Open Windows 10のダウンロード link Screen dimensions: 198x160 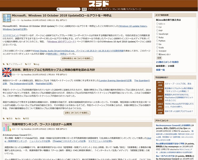[61, 42]
